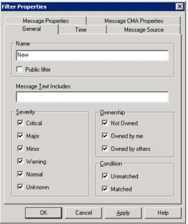Image resolution: width=188 pixels, height=224 pixels.
Task: Select the General tab
Action: 31,29
